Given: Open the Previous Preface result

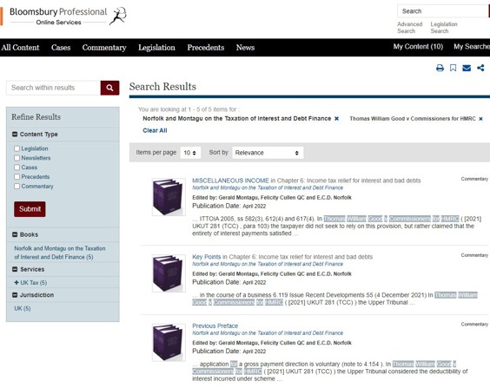Looking at the screenshot, I should click(215, 326).
